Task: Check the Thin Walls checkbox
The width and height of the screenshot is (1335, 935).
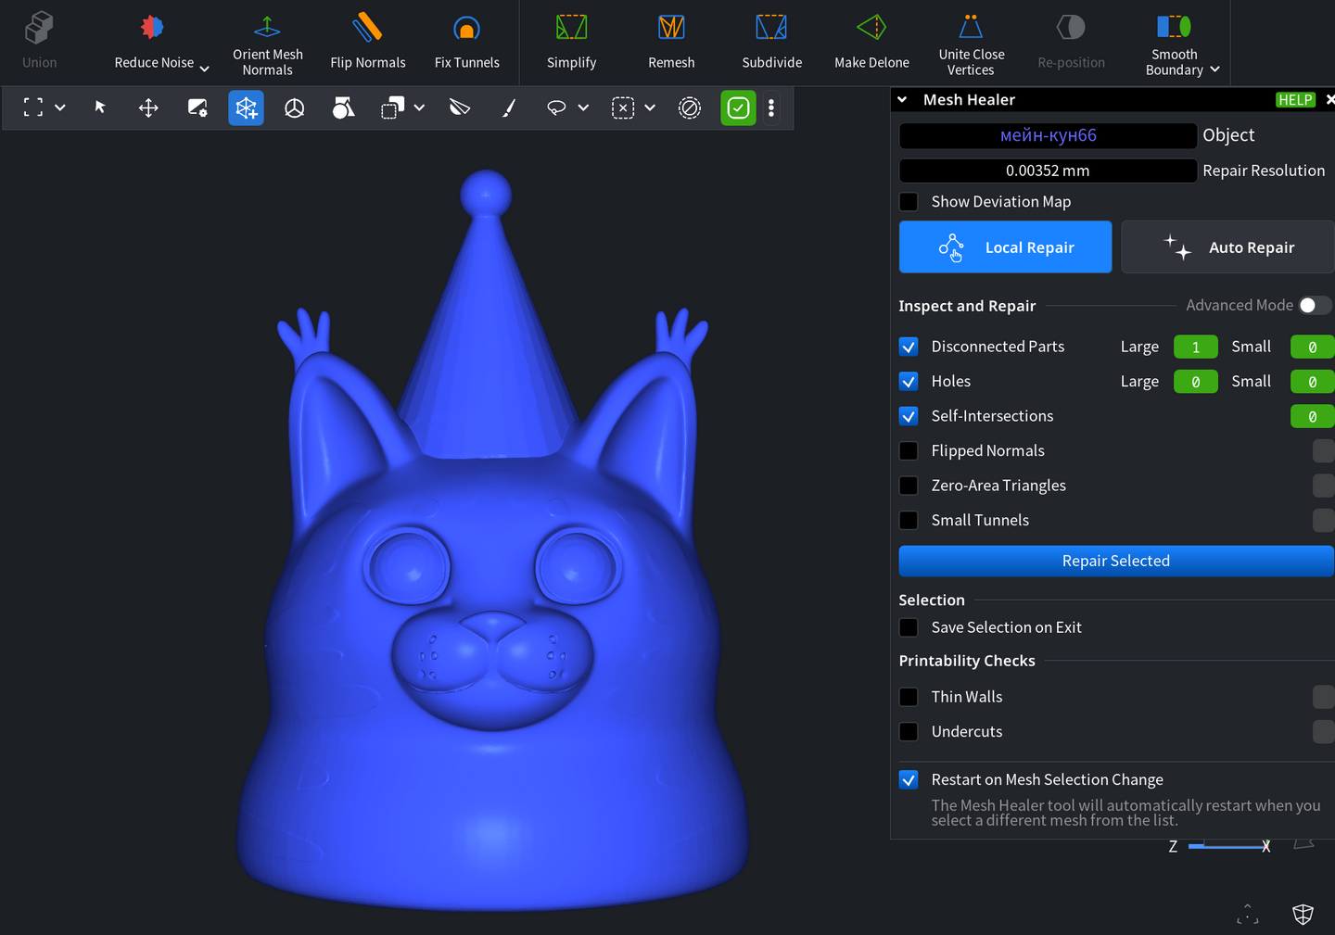Action: tap(909, 697)
